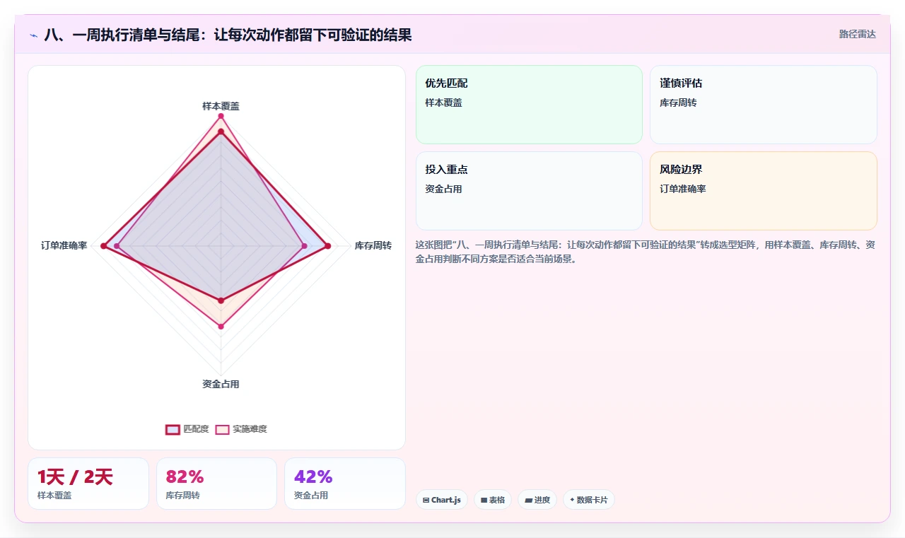Screen dimensions: 905x538
Task: Open the 谨慎评估 card
Action: coord(764,105)
